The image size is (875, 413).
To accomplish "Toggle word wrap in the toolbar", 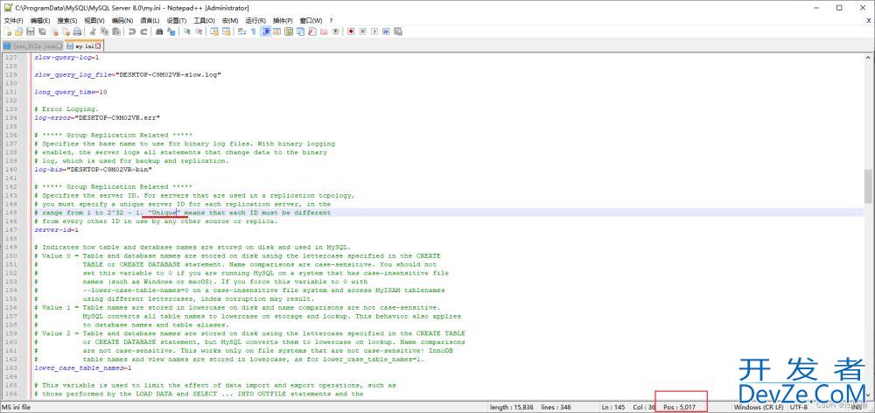I will 241,31.
